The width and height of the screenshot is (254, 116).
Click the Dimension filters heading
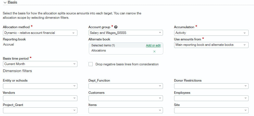point(17,71)
